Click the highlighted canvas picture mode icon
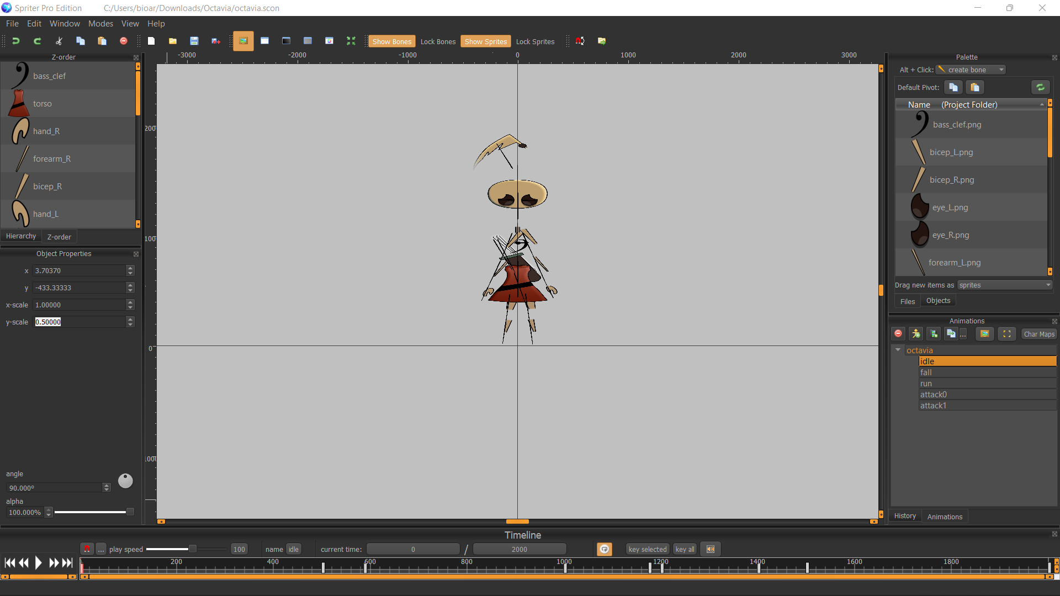 pos(243,41)
